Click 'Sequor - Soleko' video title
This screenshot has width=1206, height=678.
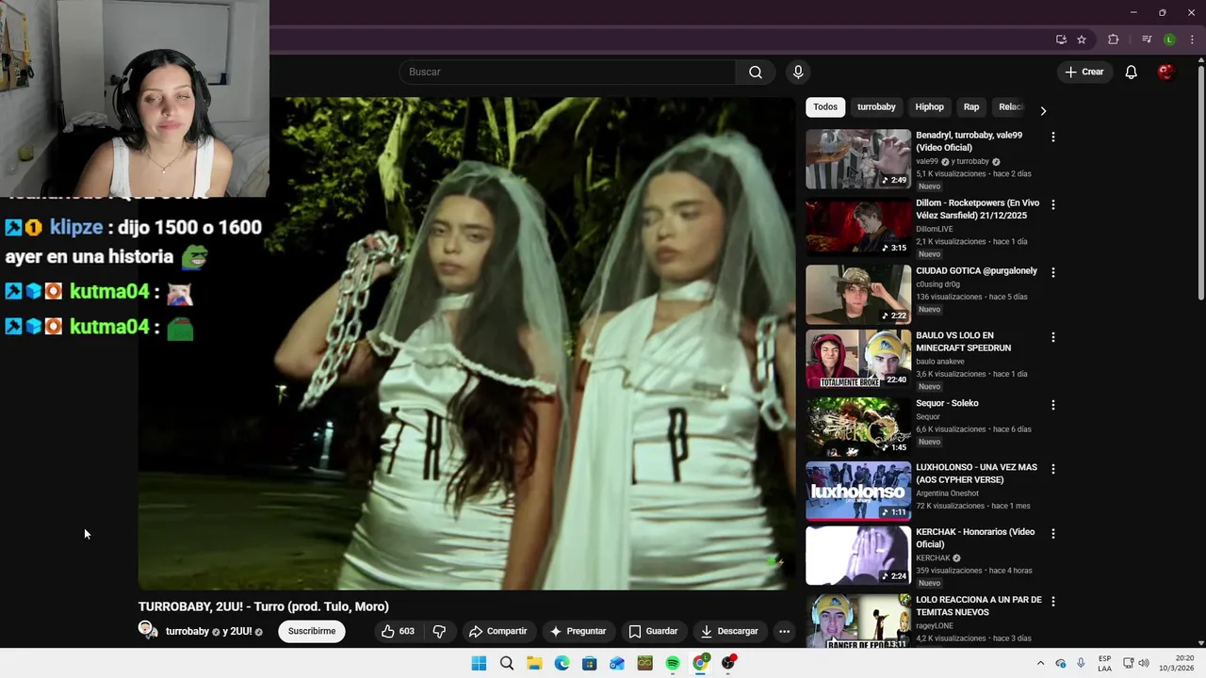[x=947, y=403]
